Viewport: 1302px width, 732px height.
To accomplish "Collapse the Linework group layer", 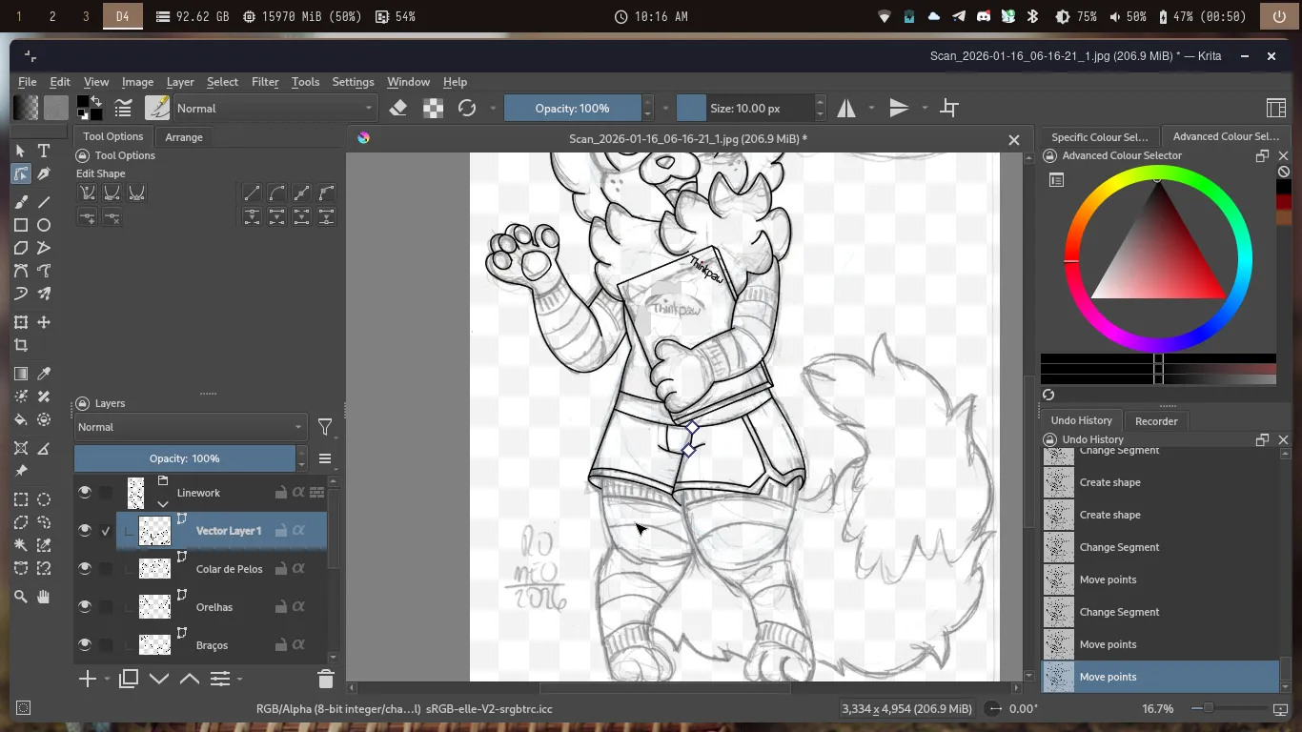I will pos(163,503).
